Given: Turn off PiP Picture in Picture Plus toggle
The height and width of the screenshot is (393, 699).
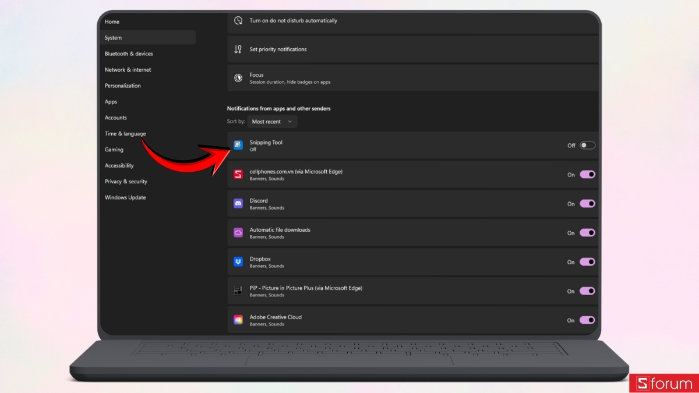Looking at the screenshot, I should coord(587,291).
